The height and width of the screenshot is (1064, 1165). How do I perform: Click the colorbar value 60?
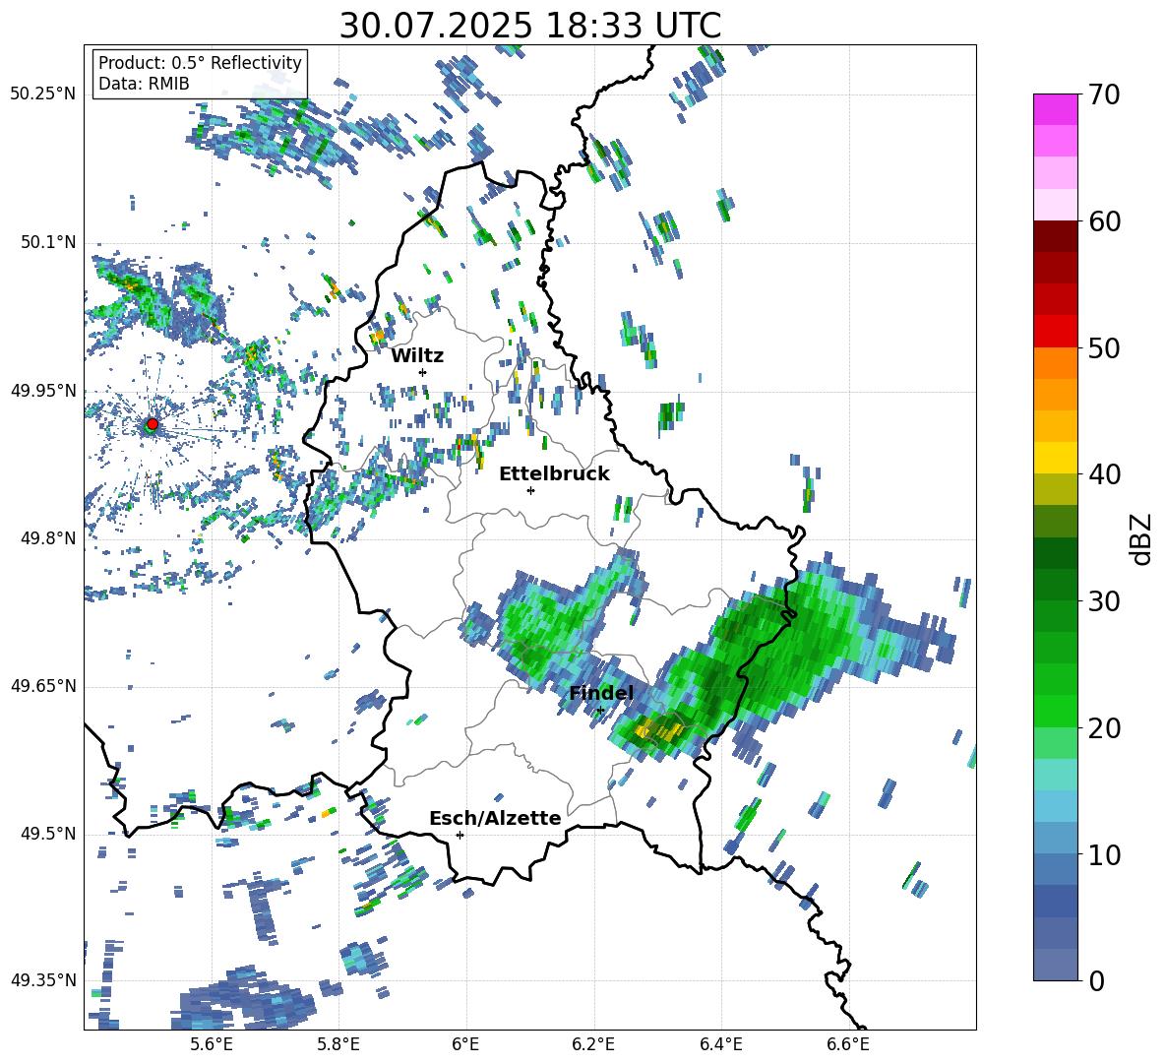click(1104, 221)
